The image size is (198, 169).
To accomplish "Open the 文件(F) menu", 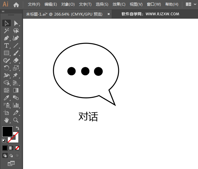I will point(34,4).
